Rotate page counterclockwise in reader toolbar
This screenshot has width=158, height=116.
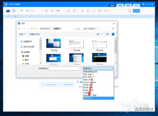(x=69, y=11)
